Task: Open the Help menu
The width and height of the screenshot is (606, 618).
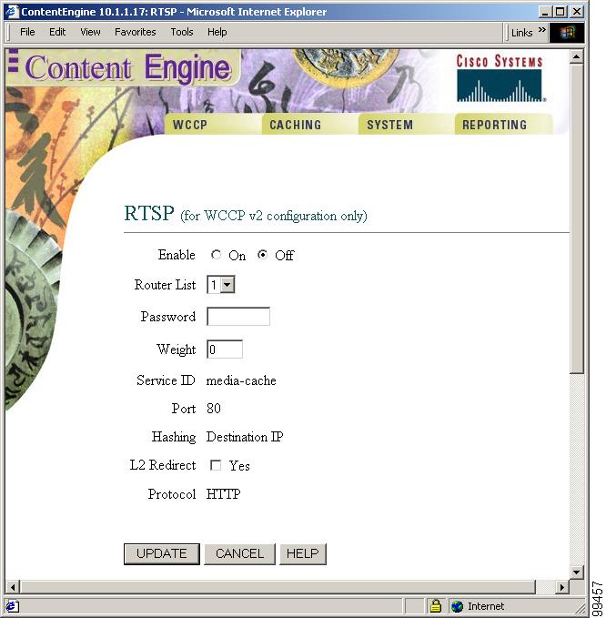Action: (x=217, y=32)
